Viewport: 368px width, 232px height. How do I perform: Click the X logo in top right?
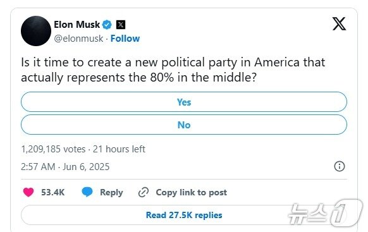pyautogui.click(x=339, y=23)
